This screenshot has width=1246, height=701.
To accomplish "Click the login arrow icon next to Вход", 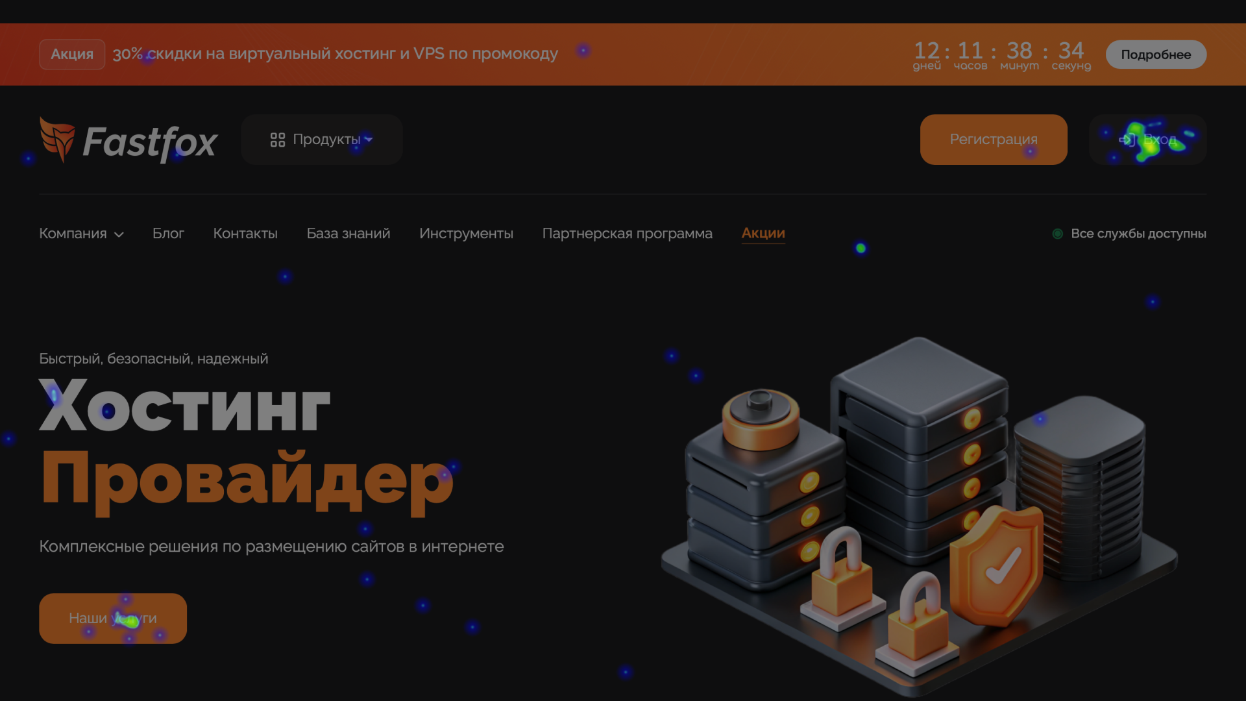I will pyautogui.click(x=1127, y=140).
